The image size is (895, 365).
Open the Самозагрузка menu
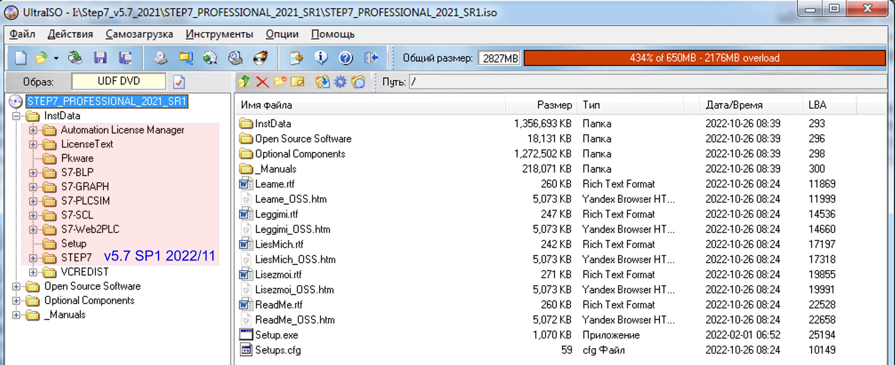click(139, 34)
